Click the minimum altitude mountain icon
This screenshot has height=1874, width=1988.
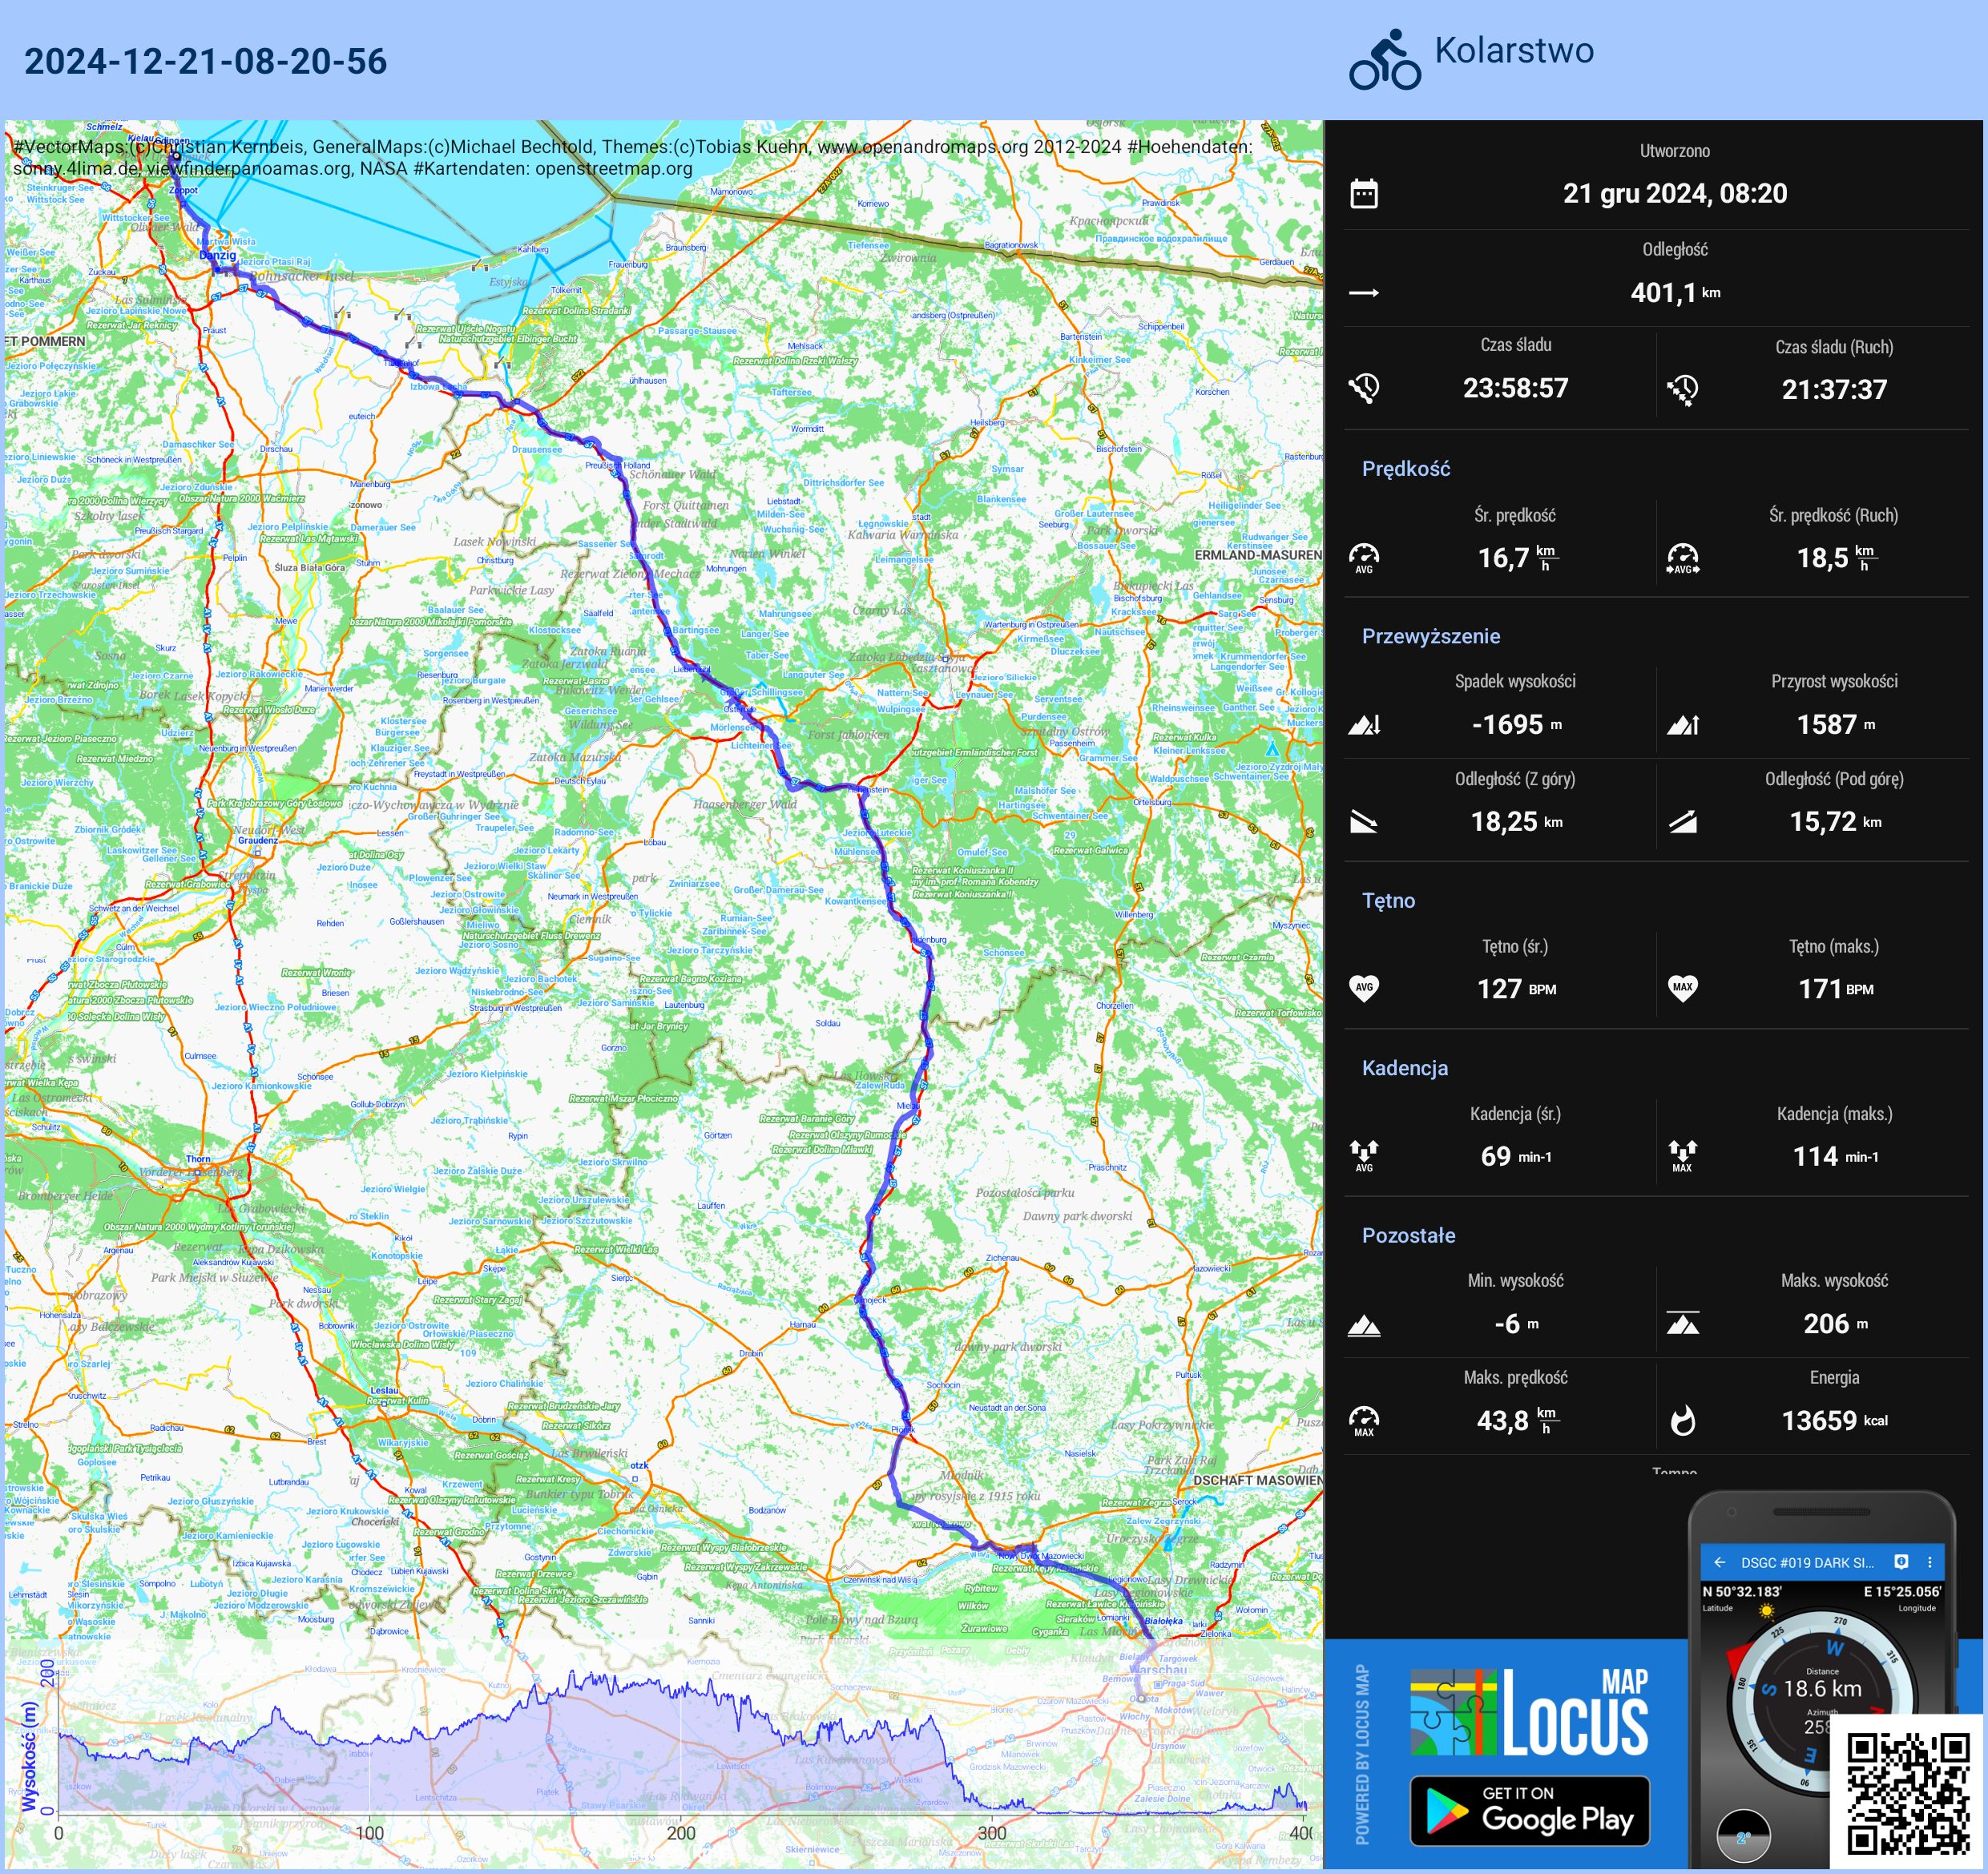1364,1326
